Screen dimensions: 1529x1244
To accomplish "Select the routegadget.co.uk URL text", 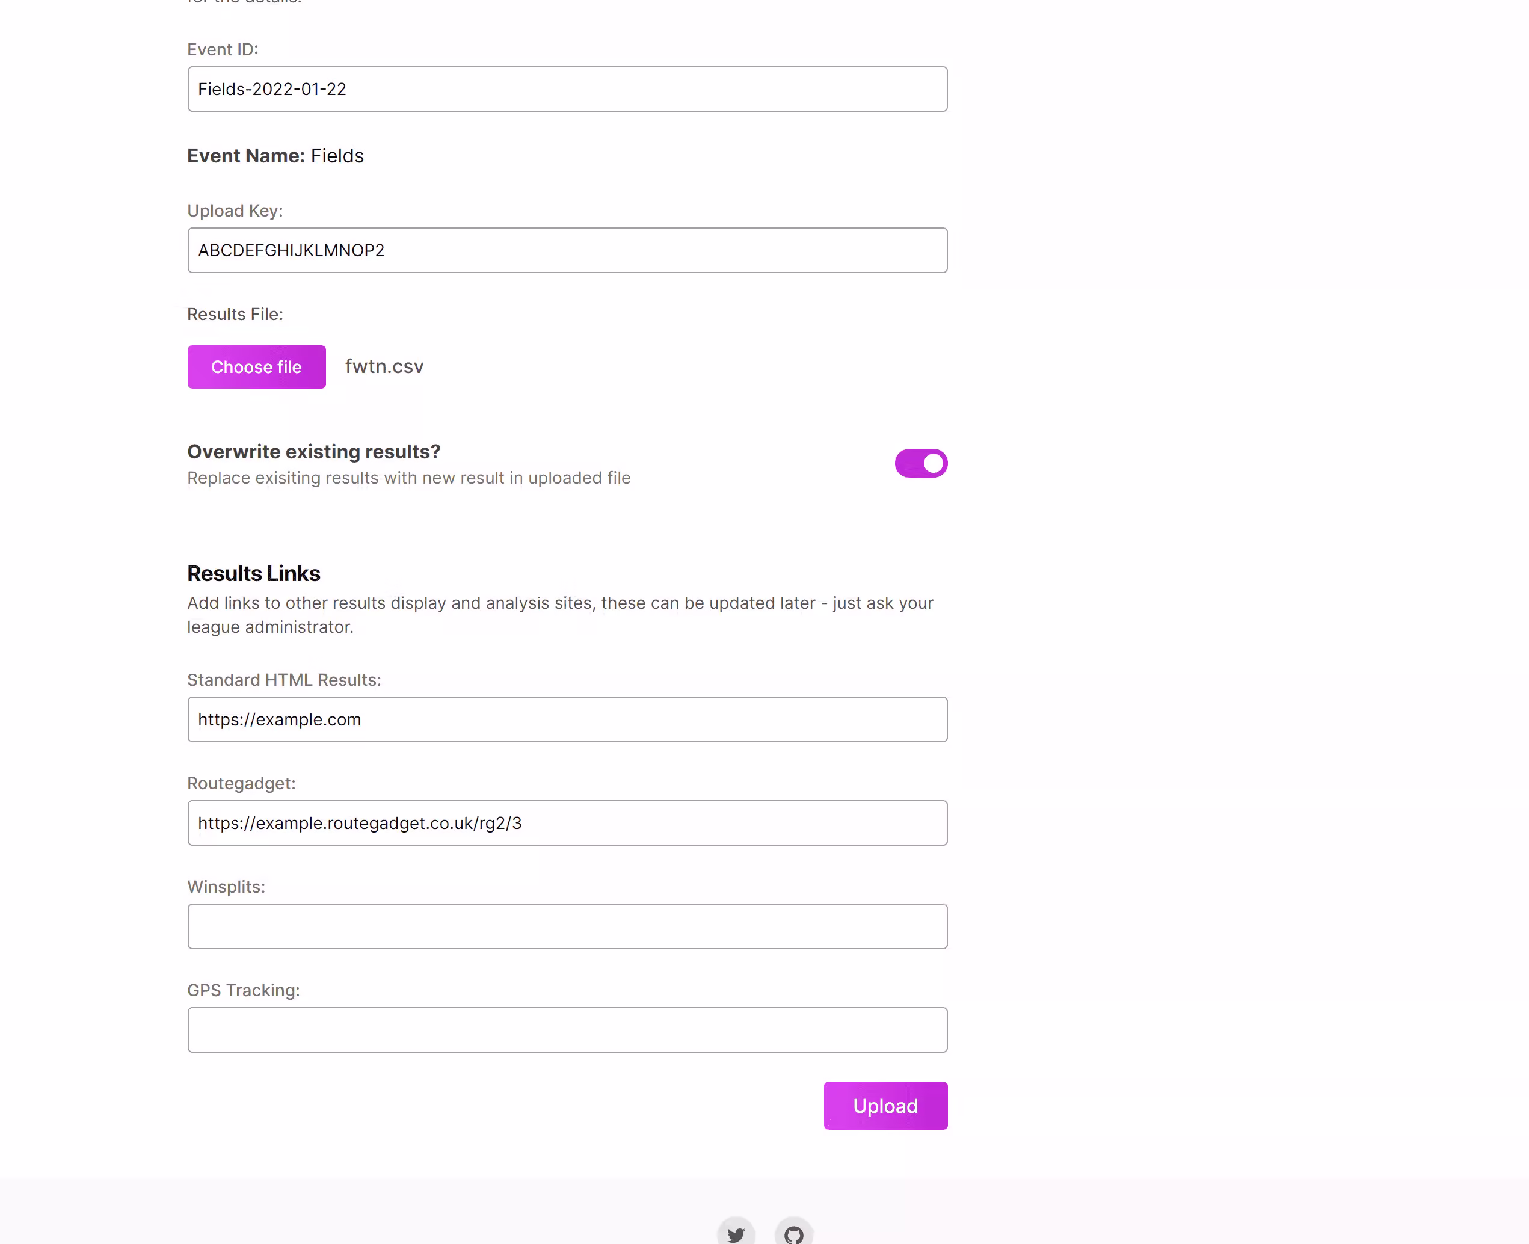I will (x=358, y=823).
